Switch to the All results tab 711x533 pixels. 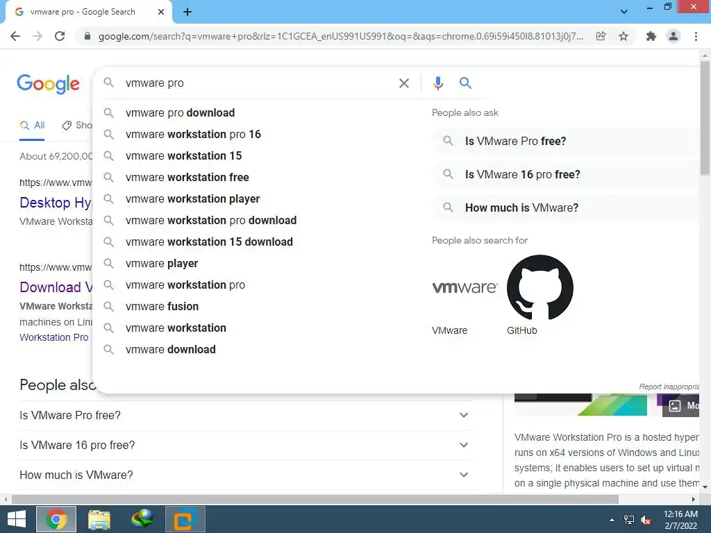(32, 126)
